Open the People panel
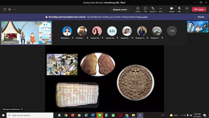 pyautogui.click(x=138, y=9)
